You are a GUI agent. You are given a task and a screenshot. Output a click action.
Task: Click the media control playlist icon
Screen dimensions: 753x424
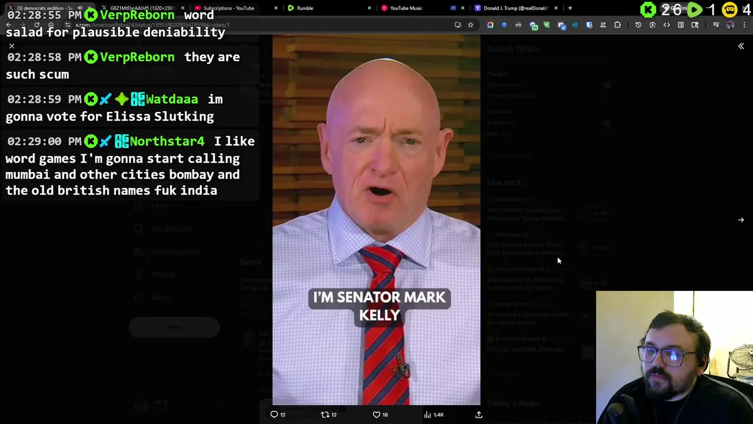coord(716,25)
